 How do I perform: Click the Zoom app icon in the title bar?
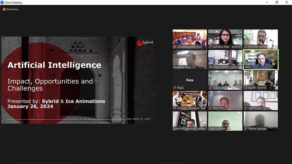point(2,2)
